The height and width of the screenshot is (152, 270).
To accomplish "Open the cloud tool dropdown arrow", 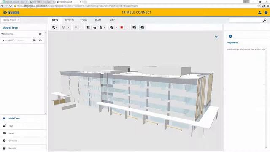I will pyautogui.click(x=116, y=27).
